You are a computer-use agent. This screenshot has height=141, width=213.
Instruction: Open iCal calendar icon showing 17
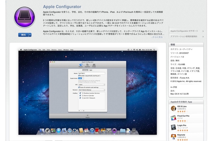pos(87,130)
